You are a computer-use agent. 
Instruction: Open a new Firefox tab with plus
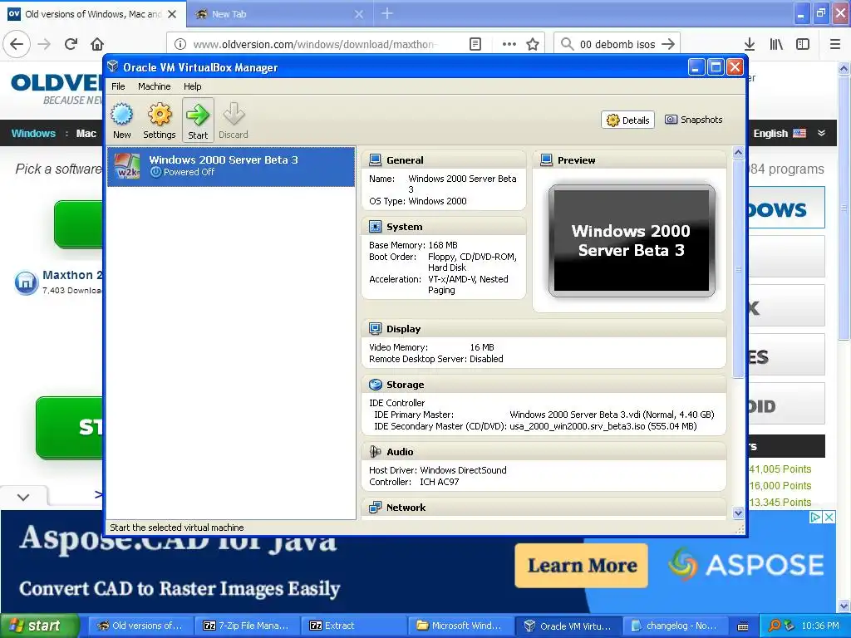pyautogui.click(x=387, y=13)
